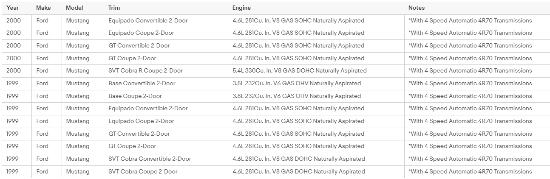Select the SVT Cobra Convertible 2-Door trim cell
This screenshot has height=179, width=550.
pos(150,159)
